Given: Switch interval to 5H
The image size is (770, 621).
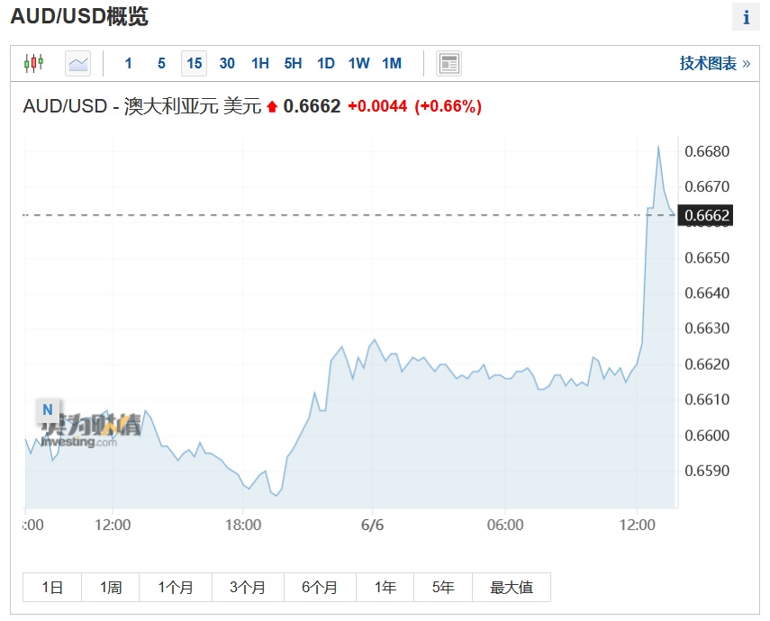Looking at the screenshot, I should click(x=293, y=63).
